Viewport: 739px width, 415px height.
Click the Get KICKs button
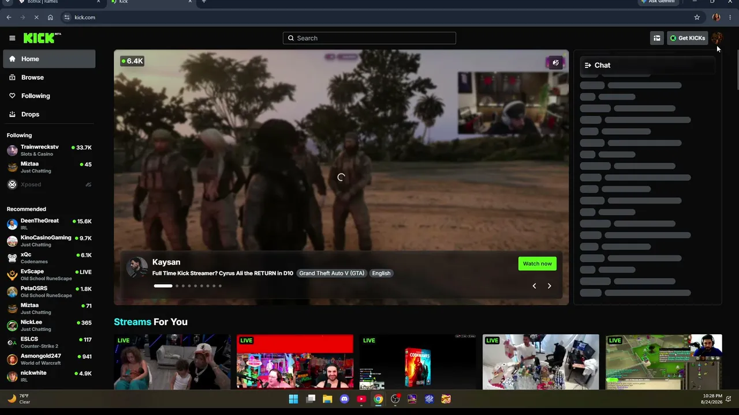pyautogui.click(x=687, y=38)
